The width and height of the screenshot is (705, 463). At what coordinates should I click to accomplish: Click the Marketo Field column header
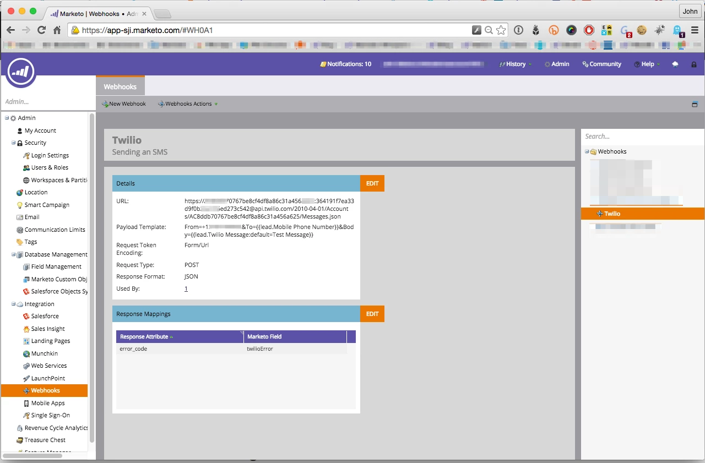tap(295, 336)
